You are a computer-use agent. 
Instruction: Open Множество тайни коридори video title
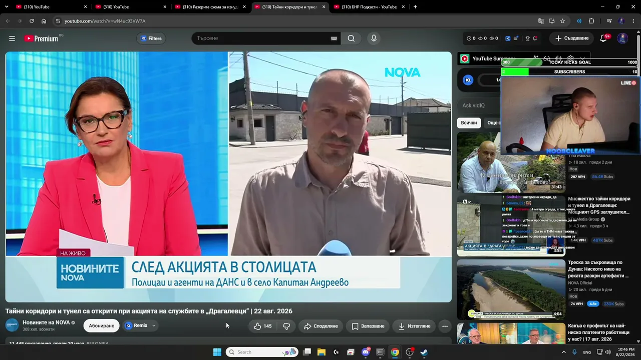point(599,205)
